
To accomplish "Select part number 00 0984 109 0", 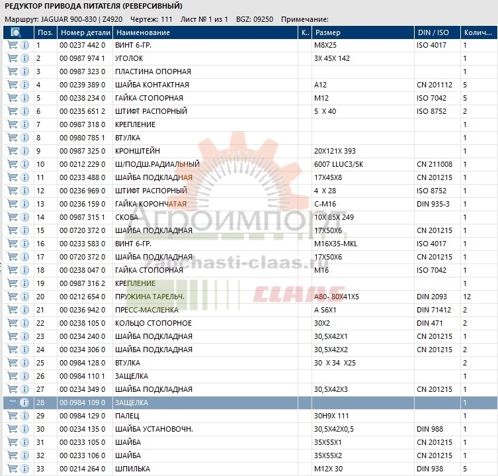I will tap(82, 403).
